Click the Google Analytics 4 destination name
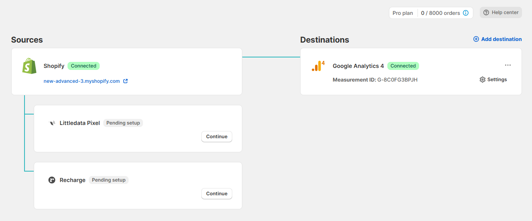 358,66
